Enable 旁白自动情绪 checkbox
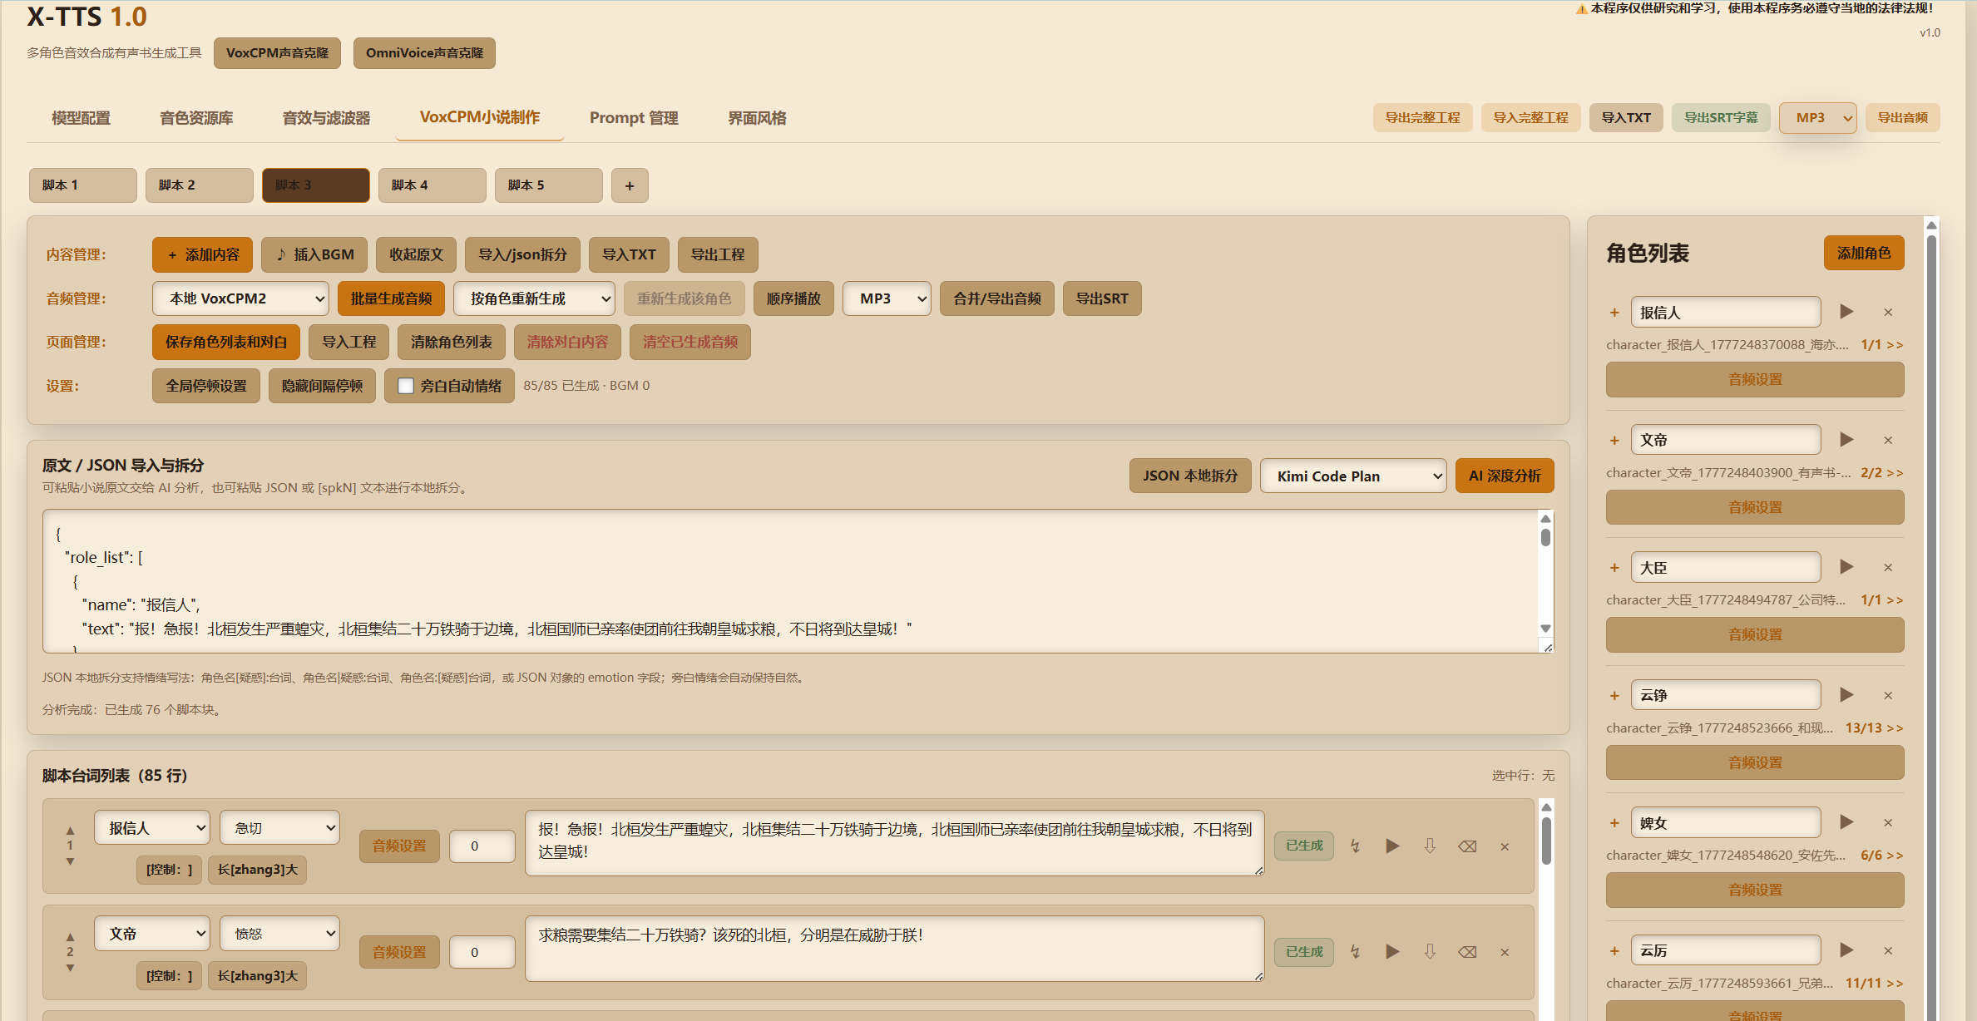1977x1021 pixels. coord(406,385)
